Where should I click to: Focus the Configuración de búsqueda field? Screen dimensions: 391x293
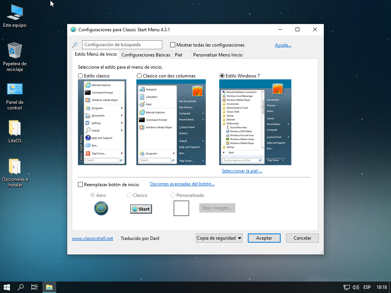coord(122,45)
